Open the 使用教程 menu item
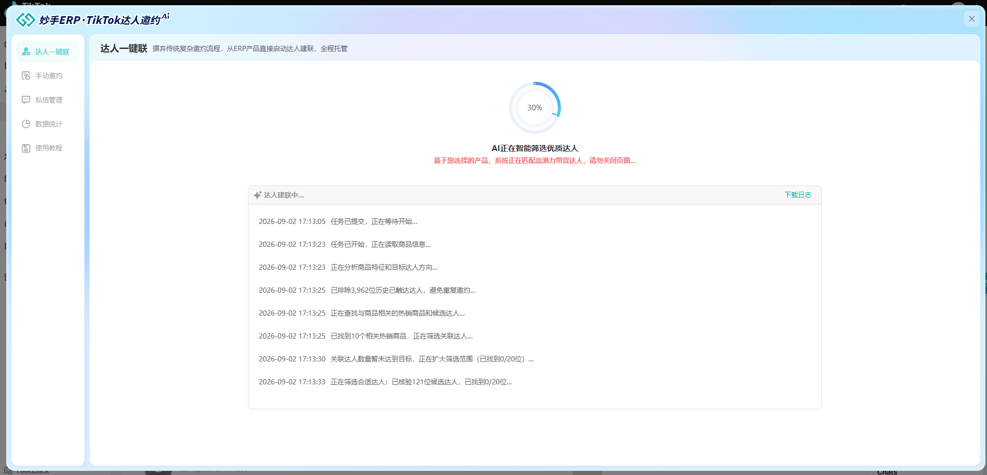The image size is (987, 475). coord(48,148)
